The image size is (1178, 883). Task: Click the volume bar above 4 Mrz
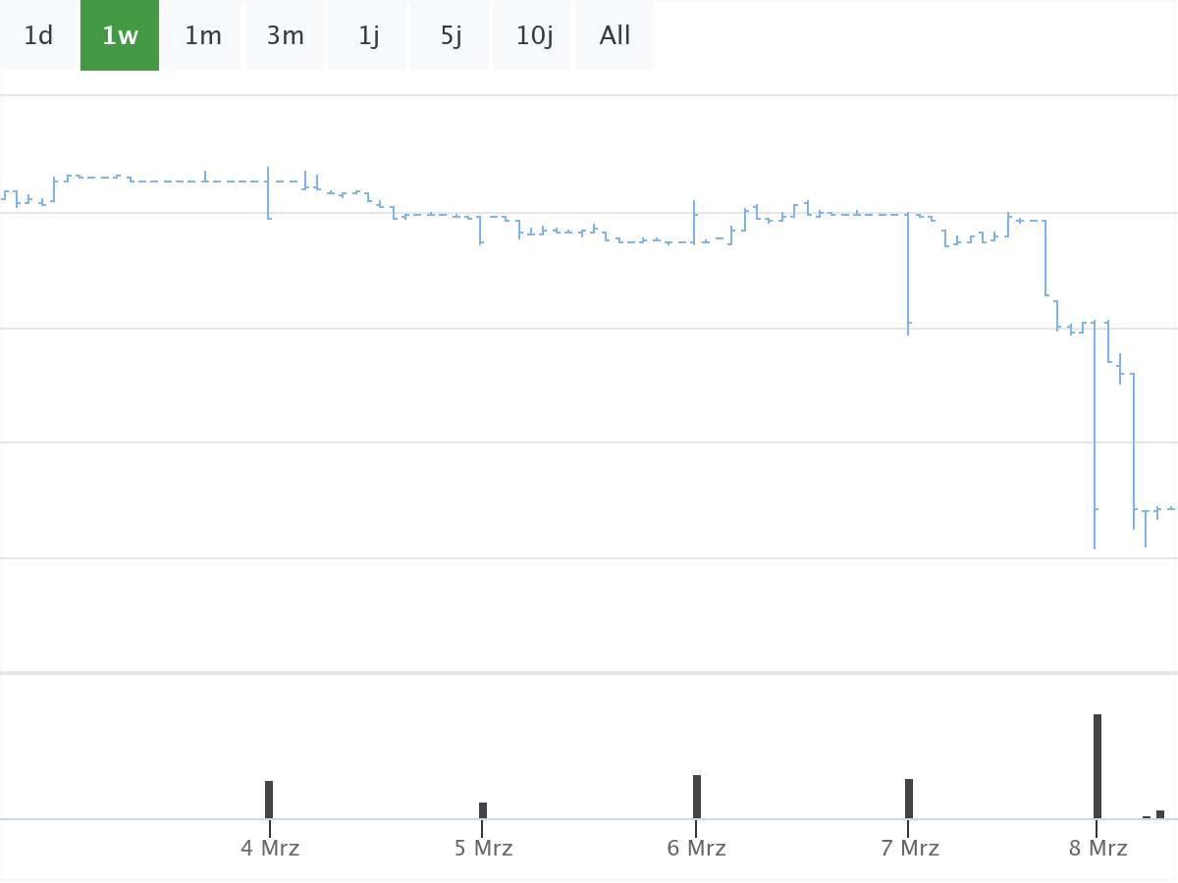[269, 800]
